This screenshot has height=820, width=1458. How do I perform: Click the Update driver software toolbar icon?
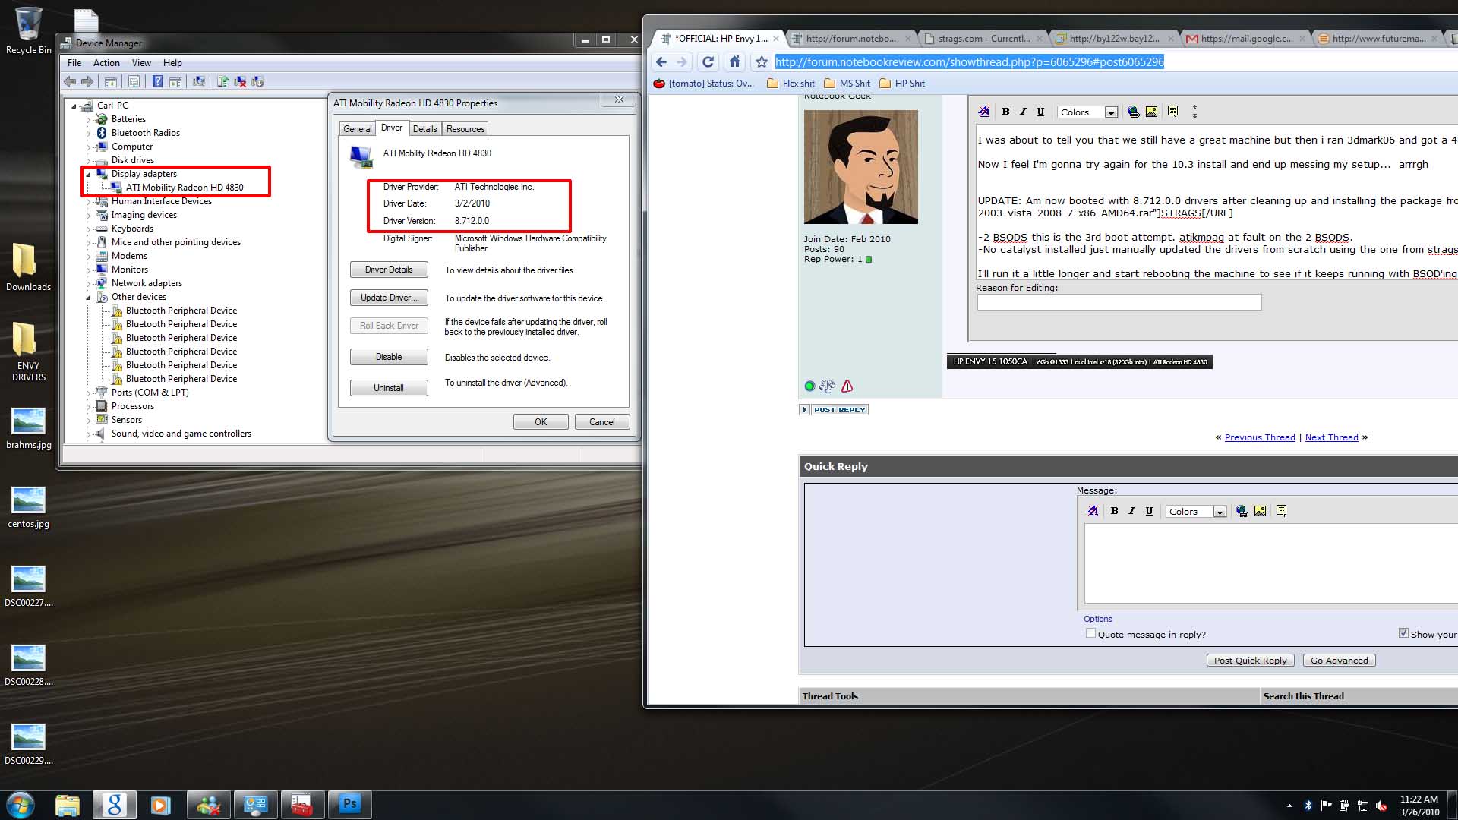coord(222,81)
